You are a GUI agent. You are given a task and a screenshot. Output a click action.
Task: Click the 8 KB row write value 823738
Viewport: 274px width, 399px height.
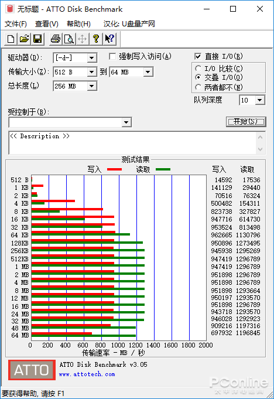[x=221, y=212]
